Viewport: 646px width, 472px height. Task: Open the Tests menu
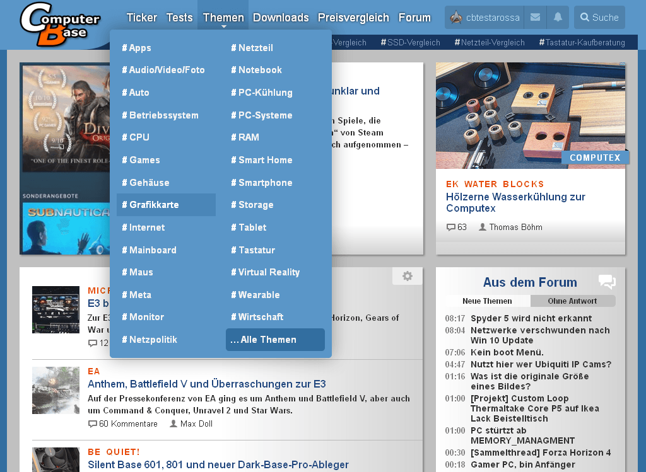(179, 17)
